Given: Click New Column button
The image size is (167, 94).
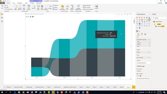Looking at the screenshot, I should click(87, 7).
